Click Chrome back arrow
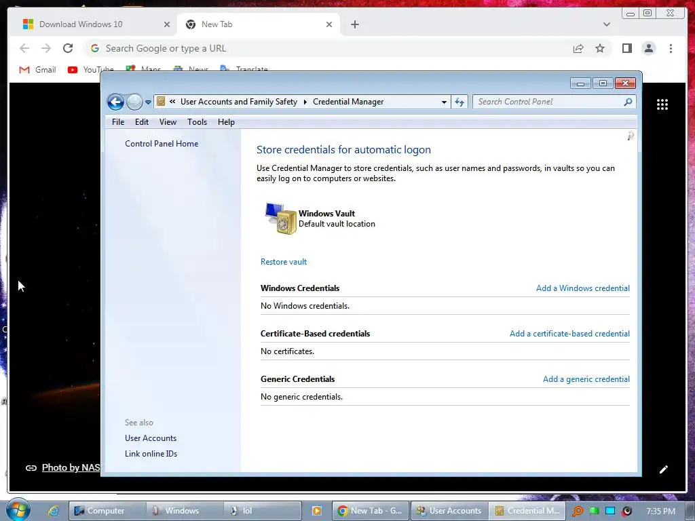 tap(24, 48)
